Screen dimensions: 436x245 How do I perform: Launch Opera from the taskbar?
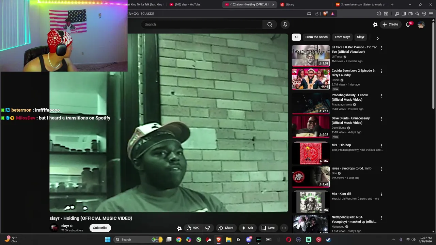pos(289,240)
